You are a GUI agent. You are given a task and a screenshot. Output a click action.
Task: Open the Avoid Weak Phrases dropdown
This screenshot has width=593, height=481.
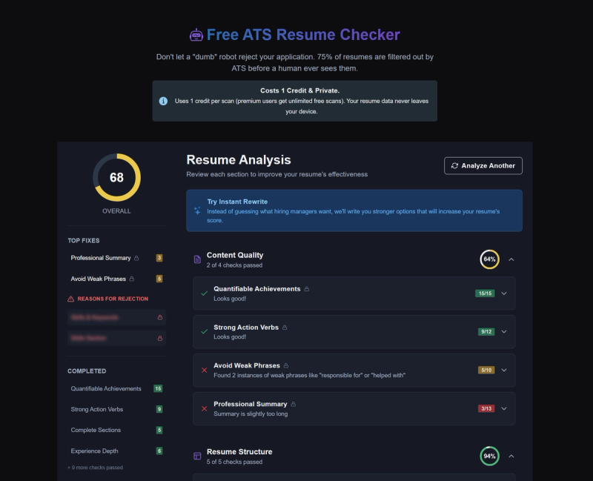[504, 370]
